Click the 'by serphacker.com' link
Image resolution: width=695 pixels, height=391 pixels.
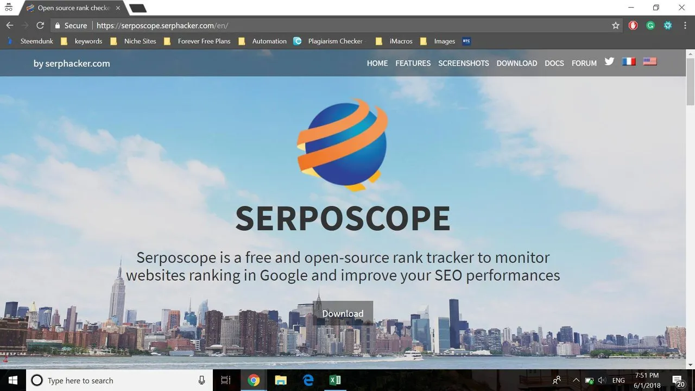[x=72, y=63]
